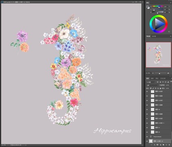
Task: Click the new group folder icon
Action: point(163,145)
